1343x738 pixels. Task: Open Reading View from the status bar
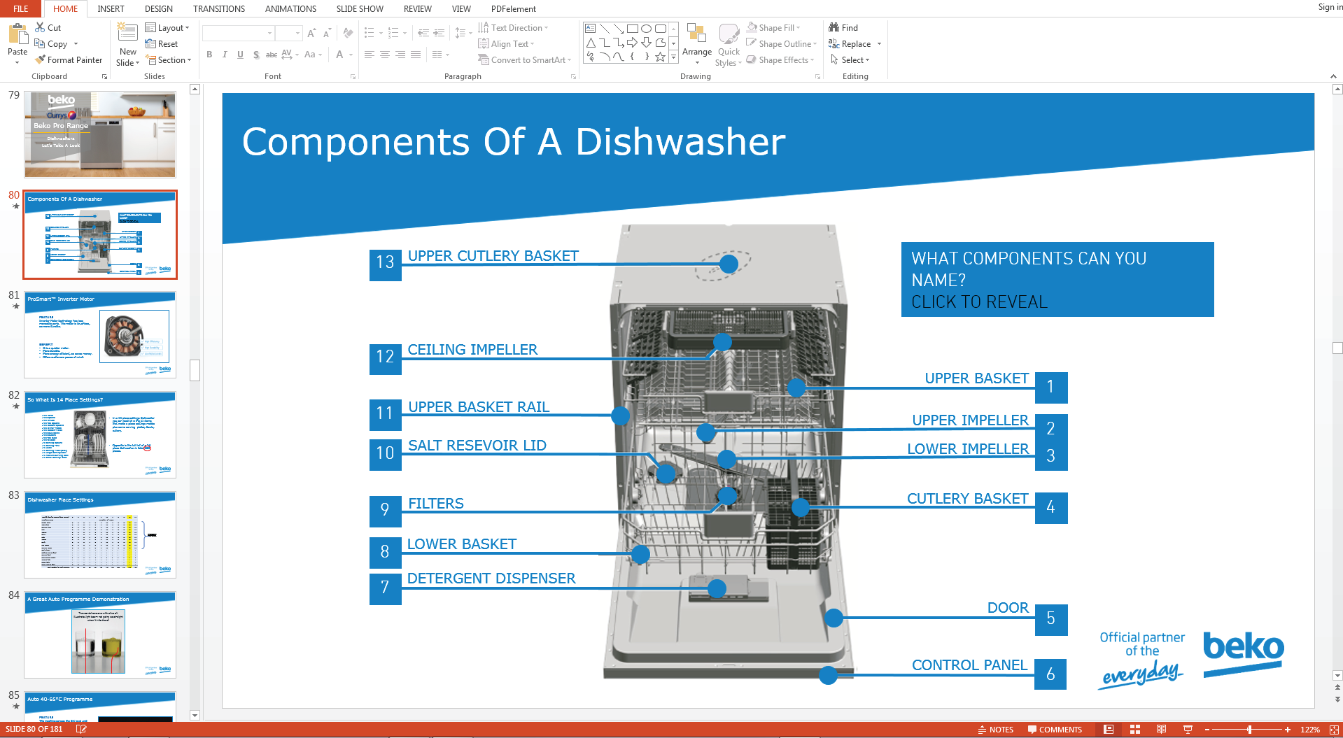(1161, 729)
